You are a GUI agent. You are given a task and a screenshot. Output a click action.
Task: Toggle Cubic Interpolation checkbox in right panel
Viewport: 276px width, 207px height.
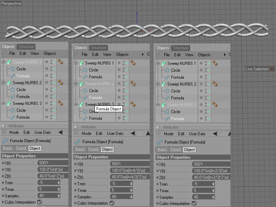pyautogui.click(x=194, y=204)
